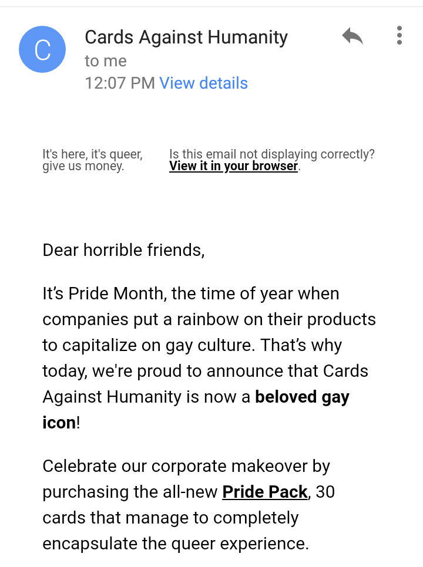
Task: Click the "companies put a rainbow" line
Action: [209, 319]
